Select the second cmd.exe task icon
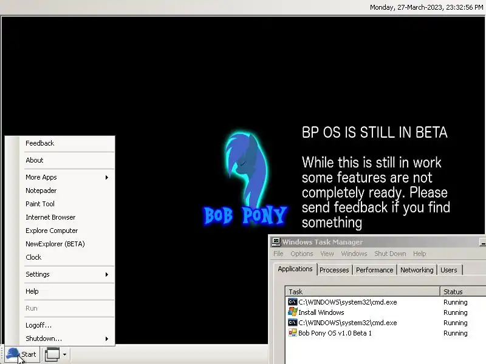The width and height of the screenshot is (486, 364). click(x=293, y=323)
